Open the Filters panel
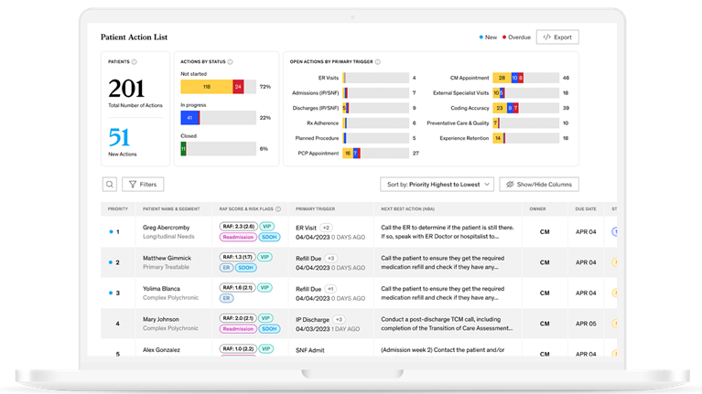This screenshot has width=702, height=394. pyautogui.click(x=144, y=184)
